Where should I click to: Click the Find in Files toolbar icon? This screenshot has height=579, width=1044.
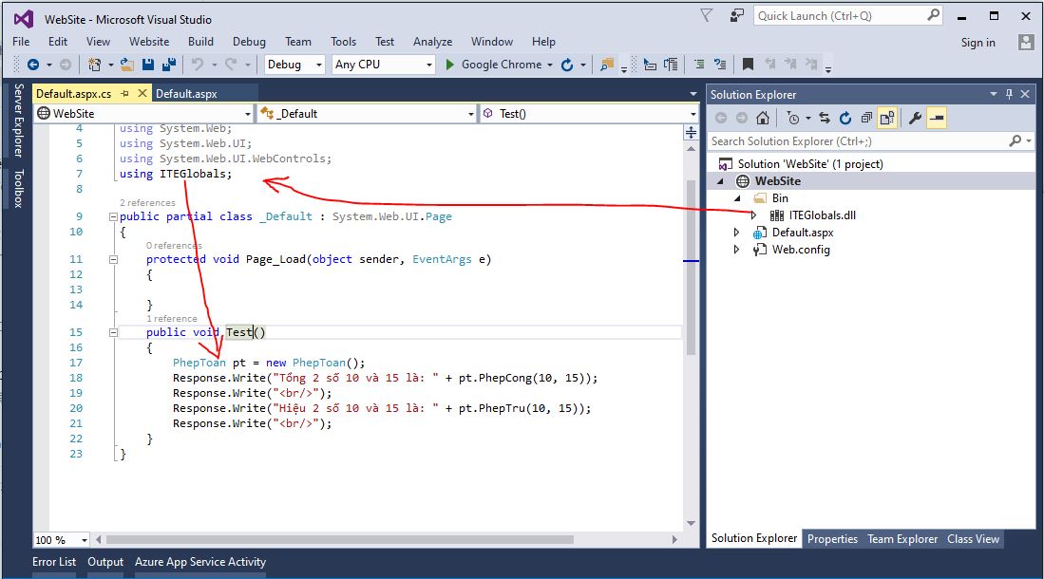(x=607, y=65)
